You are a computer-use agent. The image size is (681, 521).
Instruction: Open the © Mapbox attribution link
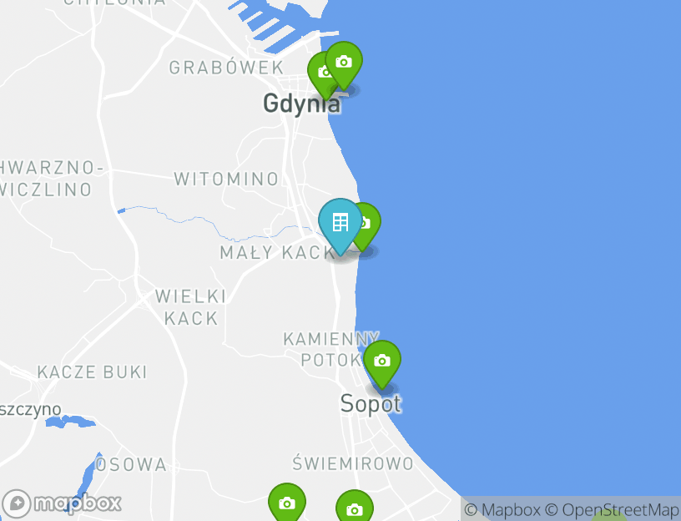502,509
